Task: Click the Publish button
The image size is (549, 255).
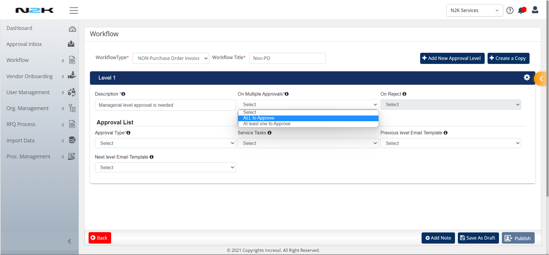Action: pos(518,238)
